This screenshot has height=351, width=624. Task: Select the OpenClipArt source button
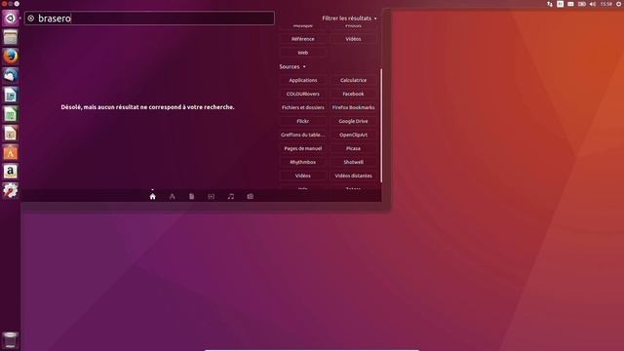tap(353, 135)
